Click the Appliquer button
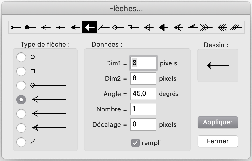Screen dimensions: 252x161 coord(218,122)
